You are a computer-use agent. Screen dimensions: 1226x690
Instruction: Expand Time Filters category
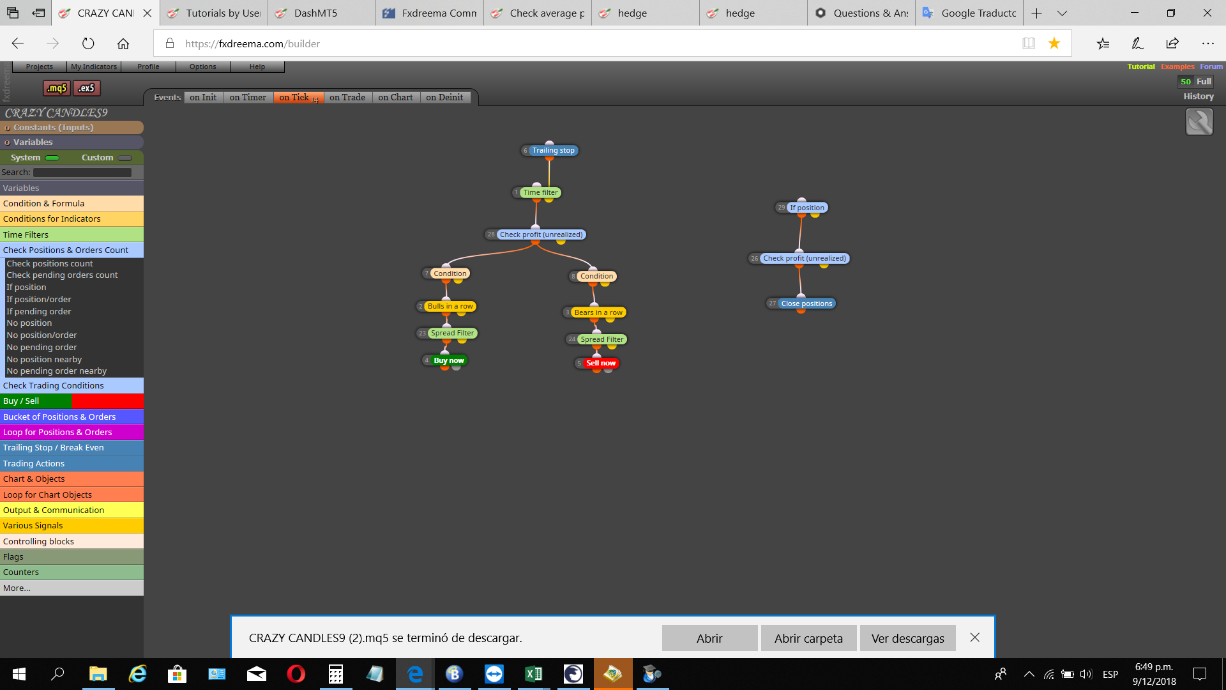(x=72, y=234)
